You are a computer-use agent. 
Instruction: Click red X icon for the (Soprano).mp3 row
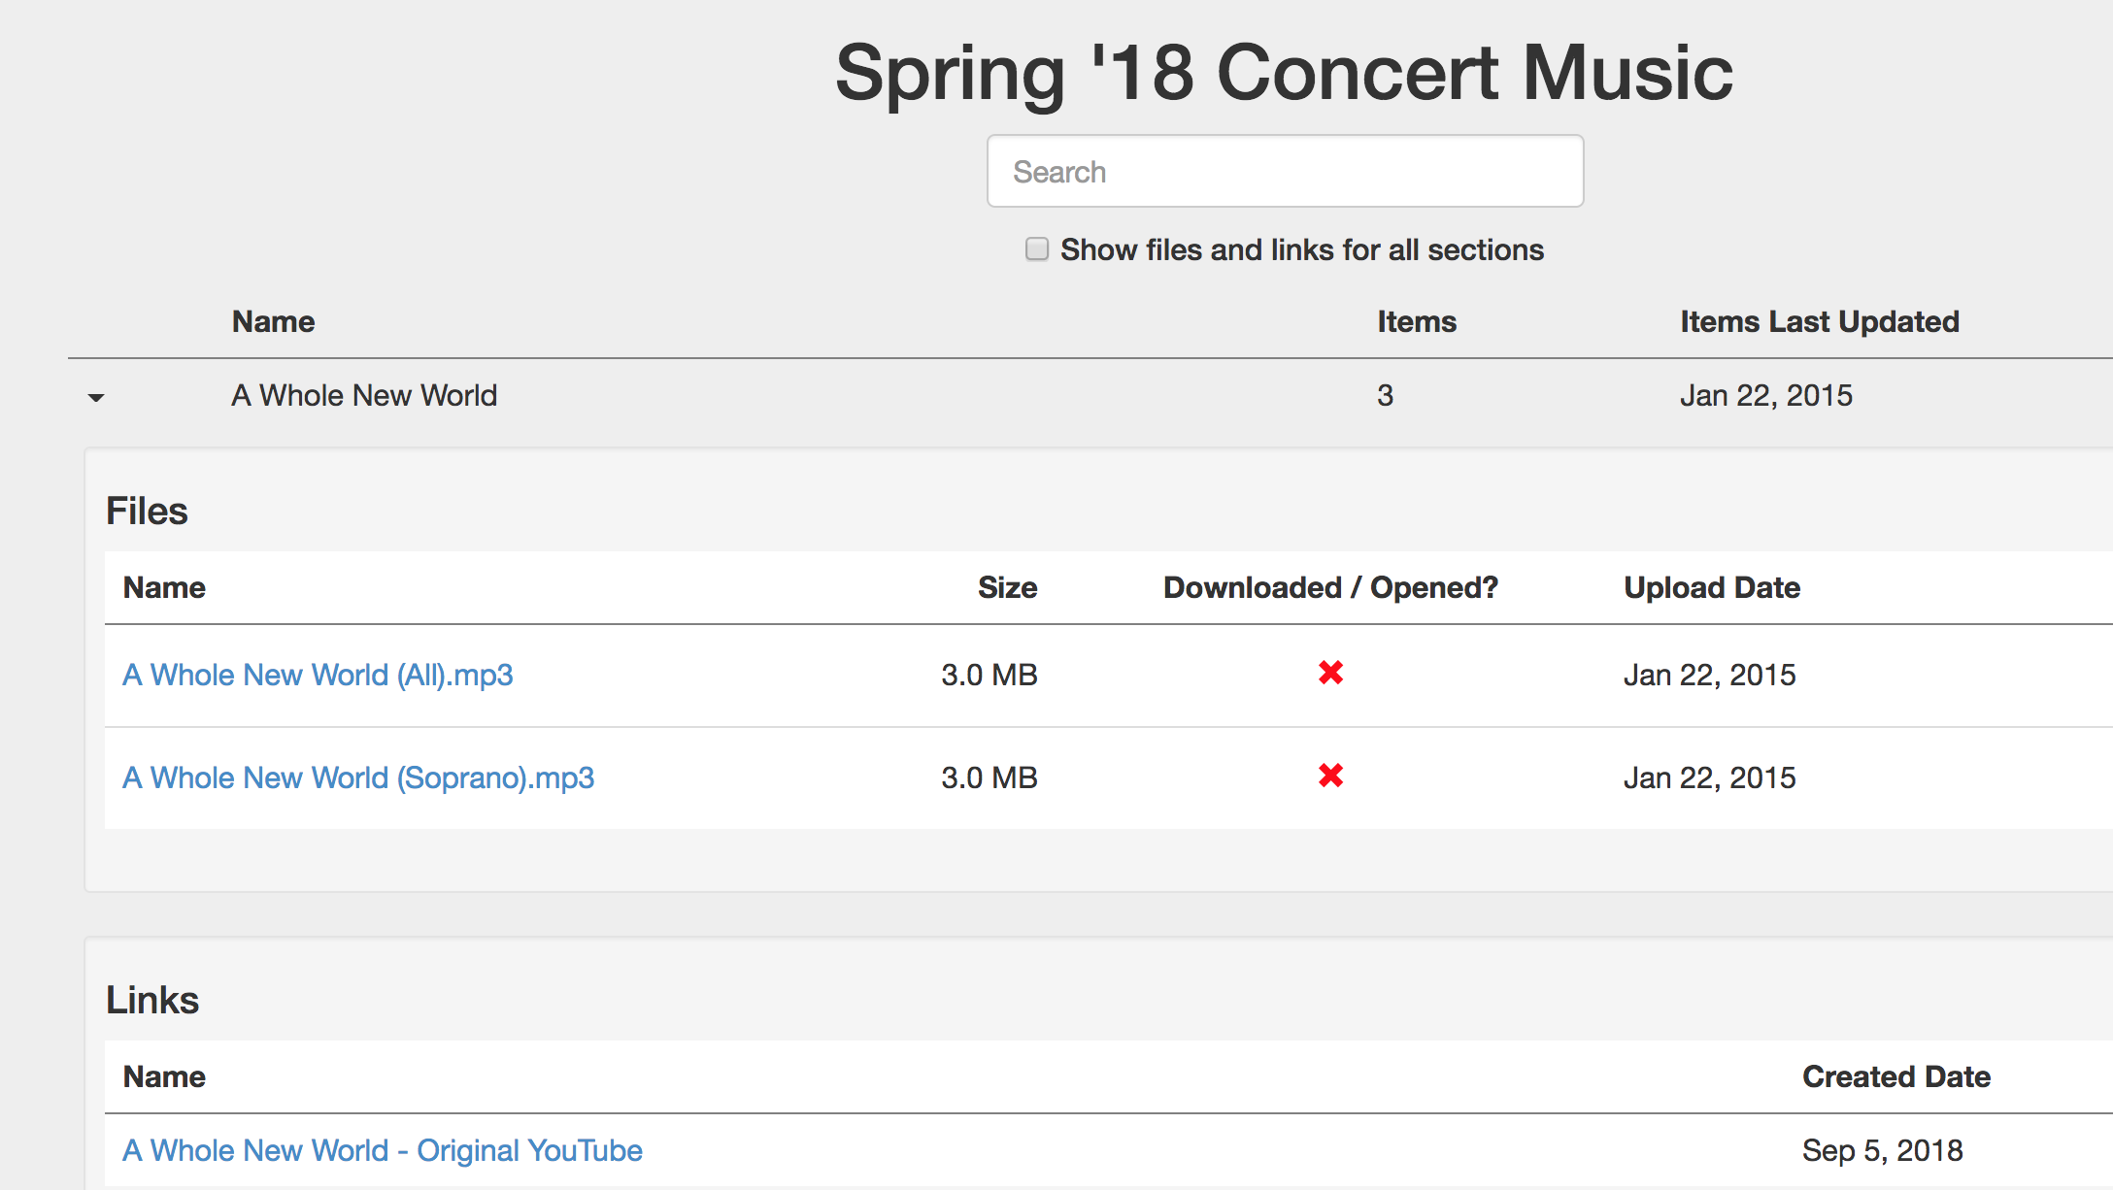(x=1330, y=776)
